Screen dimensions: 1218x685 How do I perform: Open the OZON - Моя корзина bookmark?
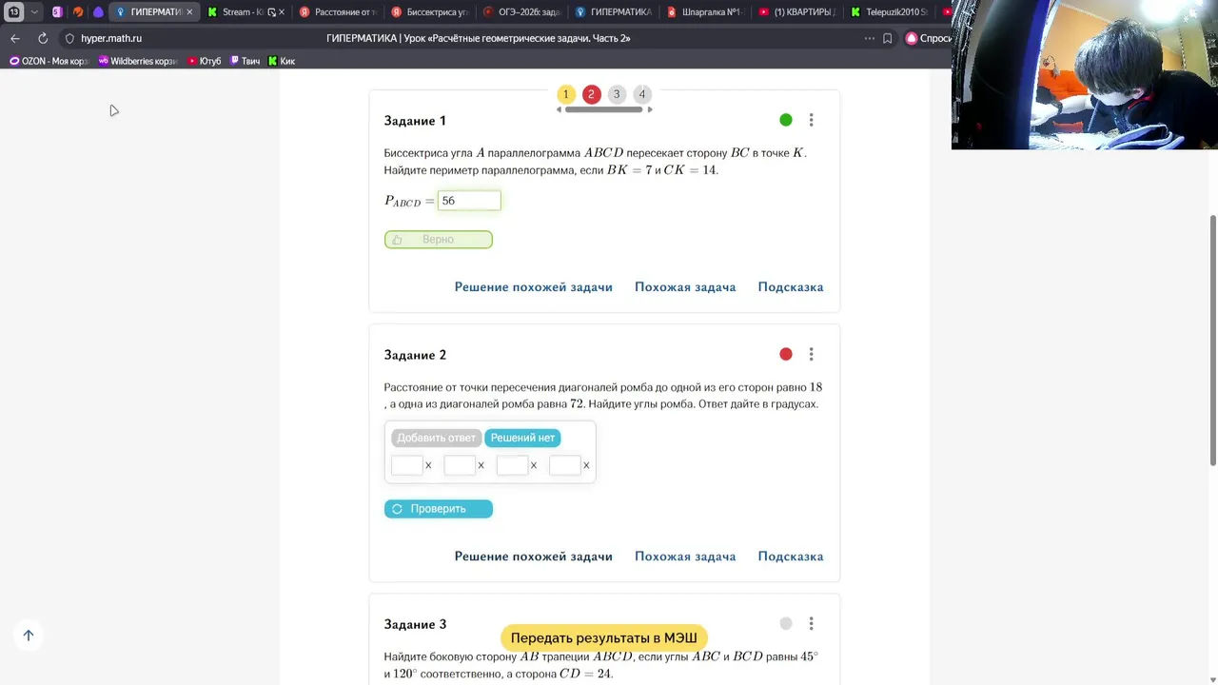(49, 61)
